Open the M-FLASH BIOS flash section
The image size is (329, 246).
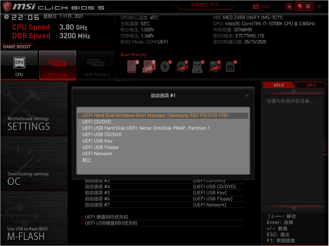pos(34,219)
